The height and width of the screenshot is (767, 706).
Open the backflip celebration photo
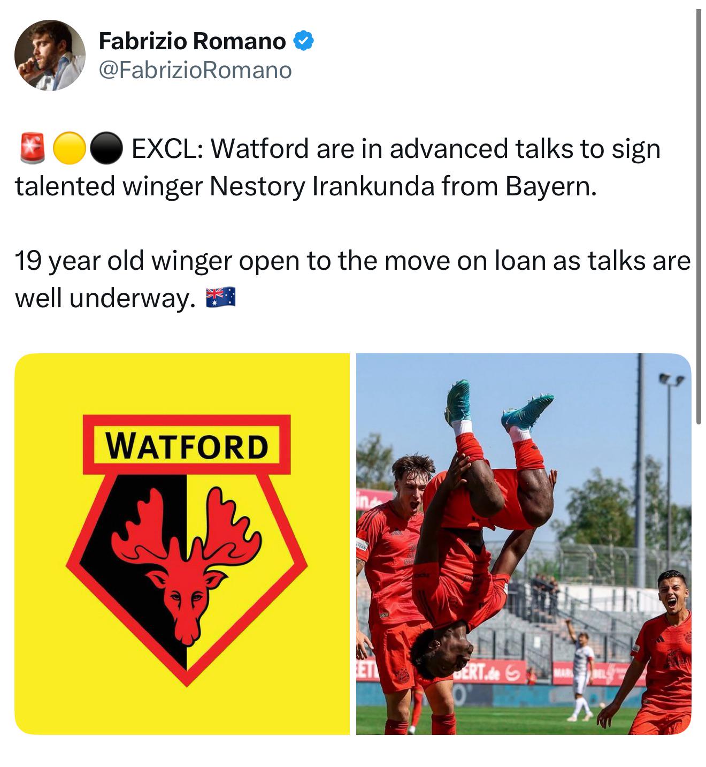click(524, 544)
